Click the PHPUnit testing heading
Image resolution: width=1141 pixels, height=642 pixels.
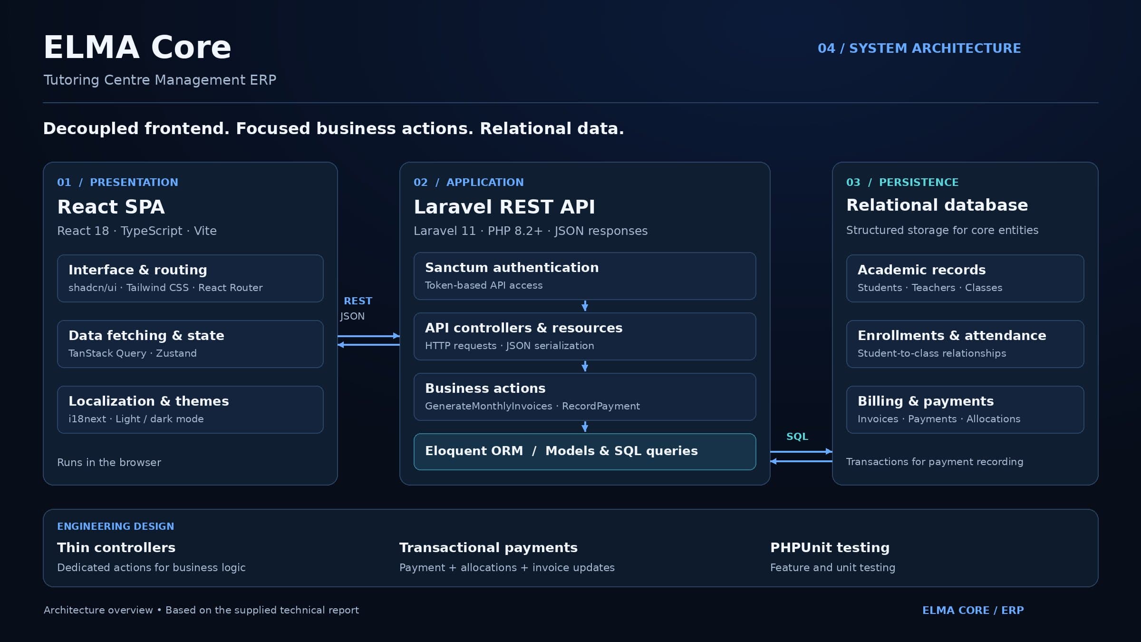(x=830, y=547)
